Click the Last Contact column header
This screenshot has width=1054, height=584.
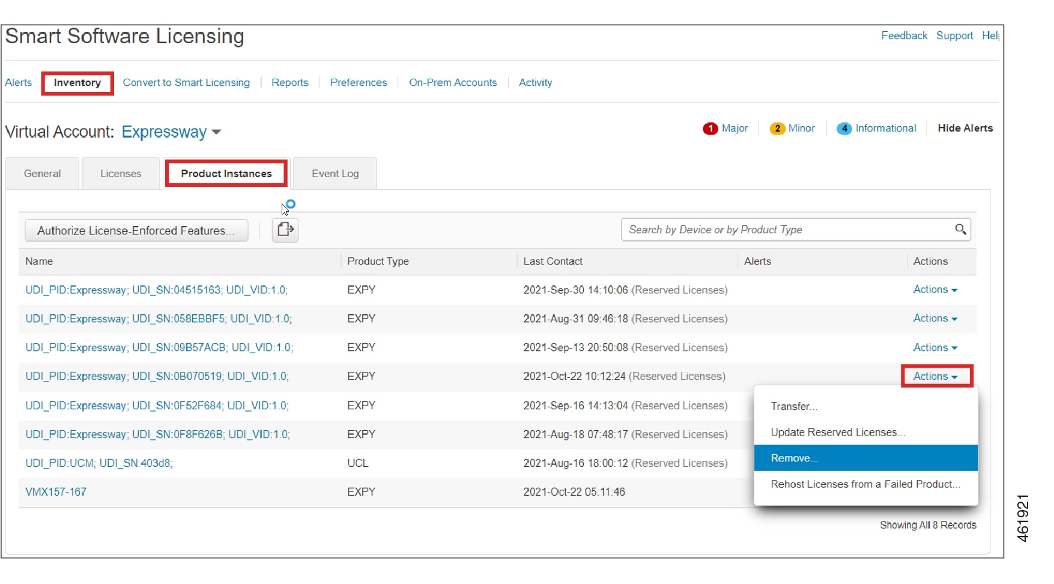553,262
